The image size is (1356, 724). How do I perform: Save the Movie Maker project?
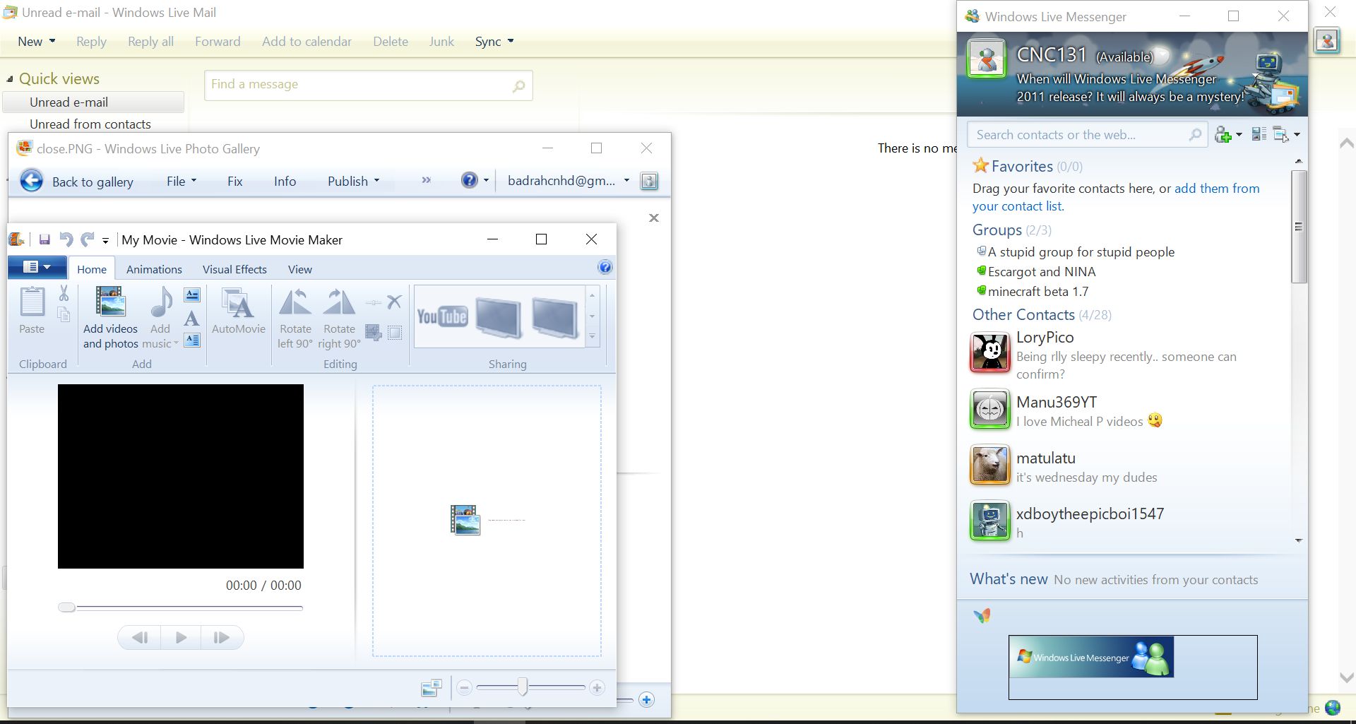click(44, 239)
